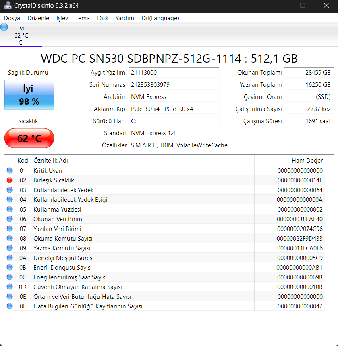The height and width of the screenshot is (346, 338).
Task: Click the status dot for Denetçi Meşgul Süresi
Action: 10,258
